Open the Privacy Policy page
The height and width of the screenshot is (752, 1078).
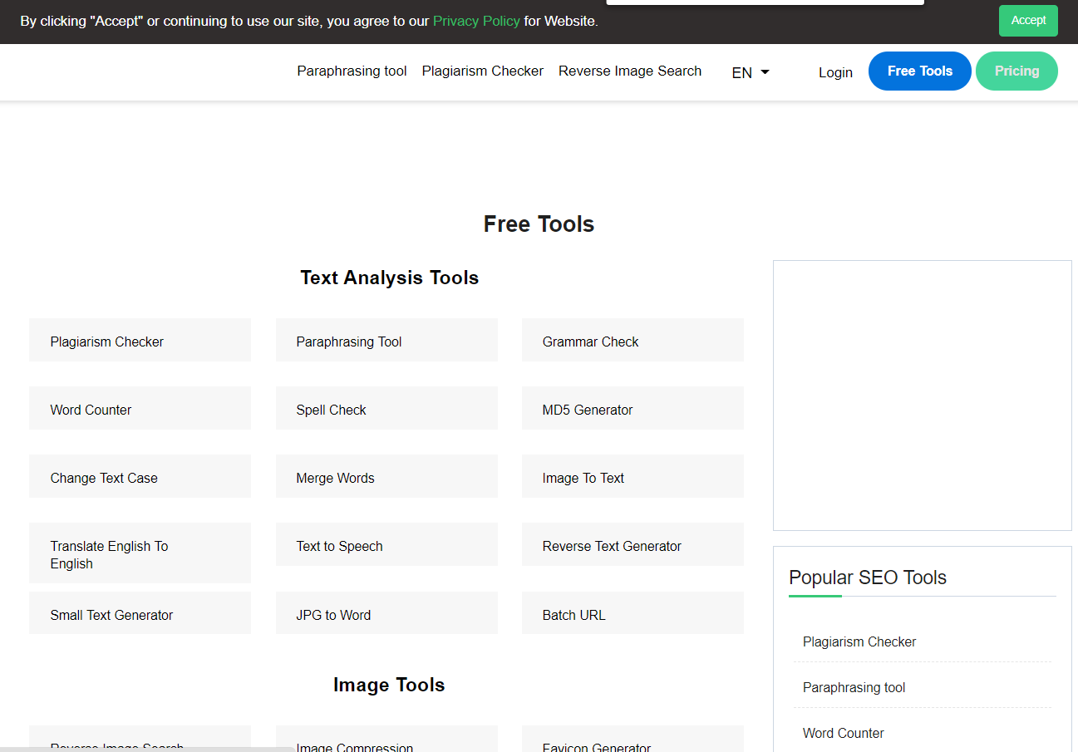click(476, 21)
